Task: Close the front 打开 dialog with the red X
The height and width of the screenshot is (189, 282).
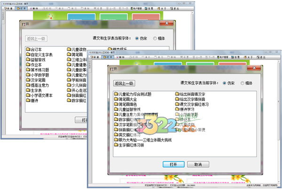Action: tap(254, 68)
